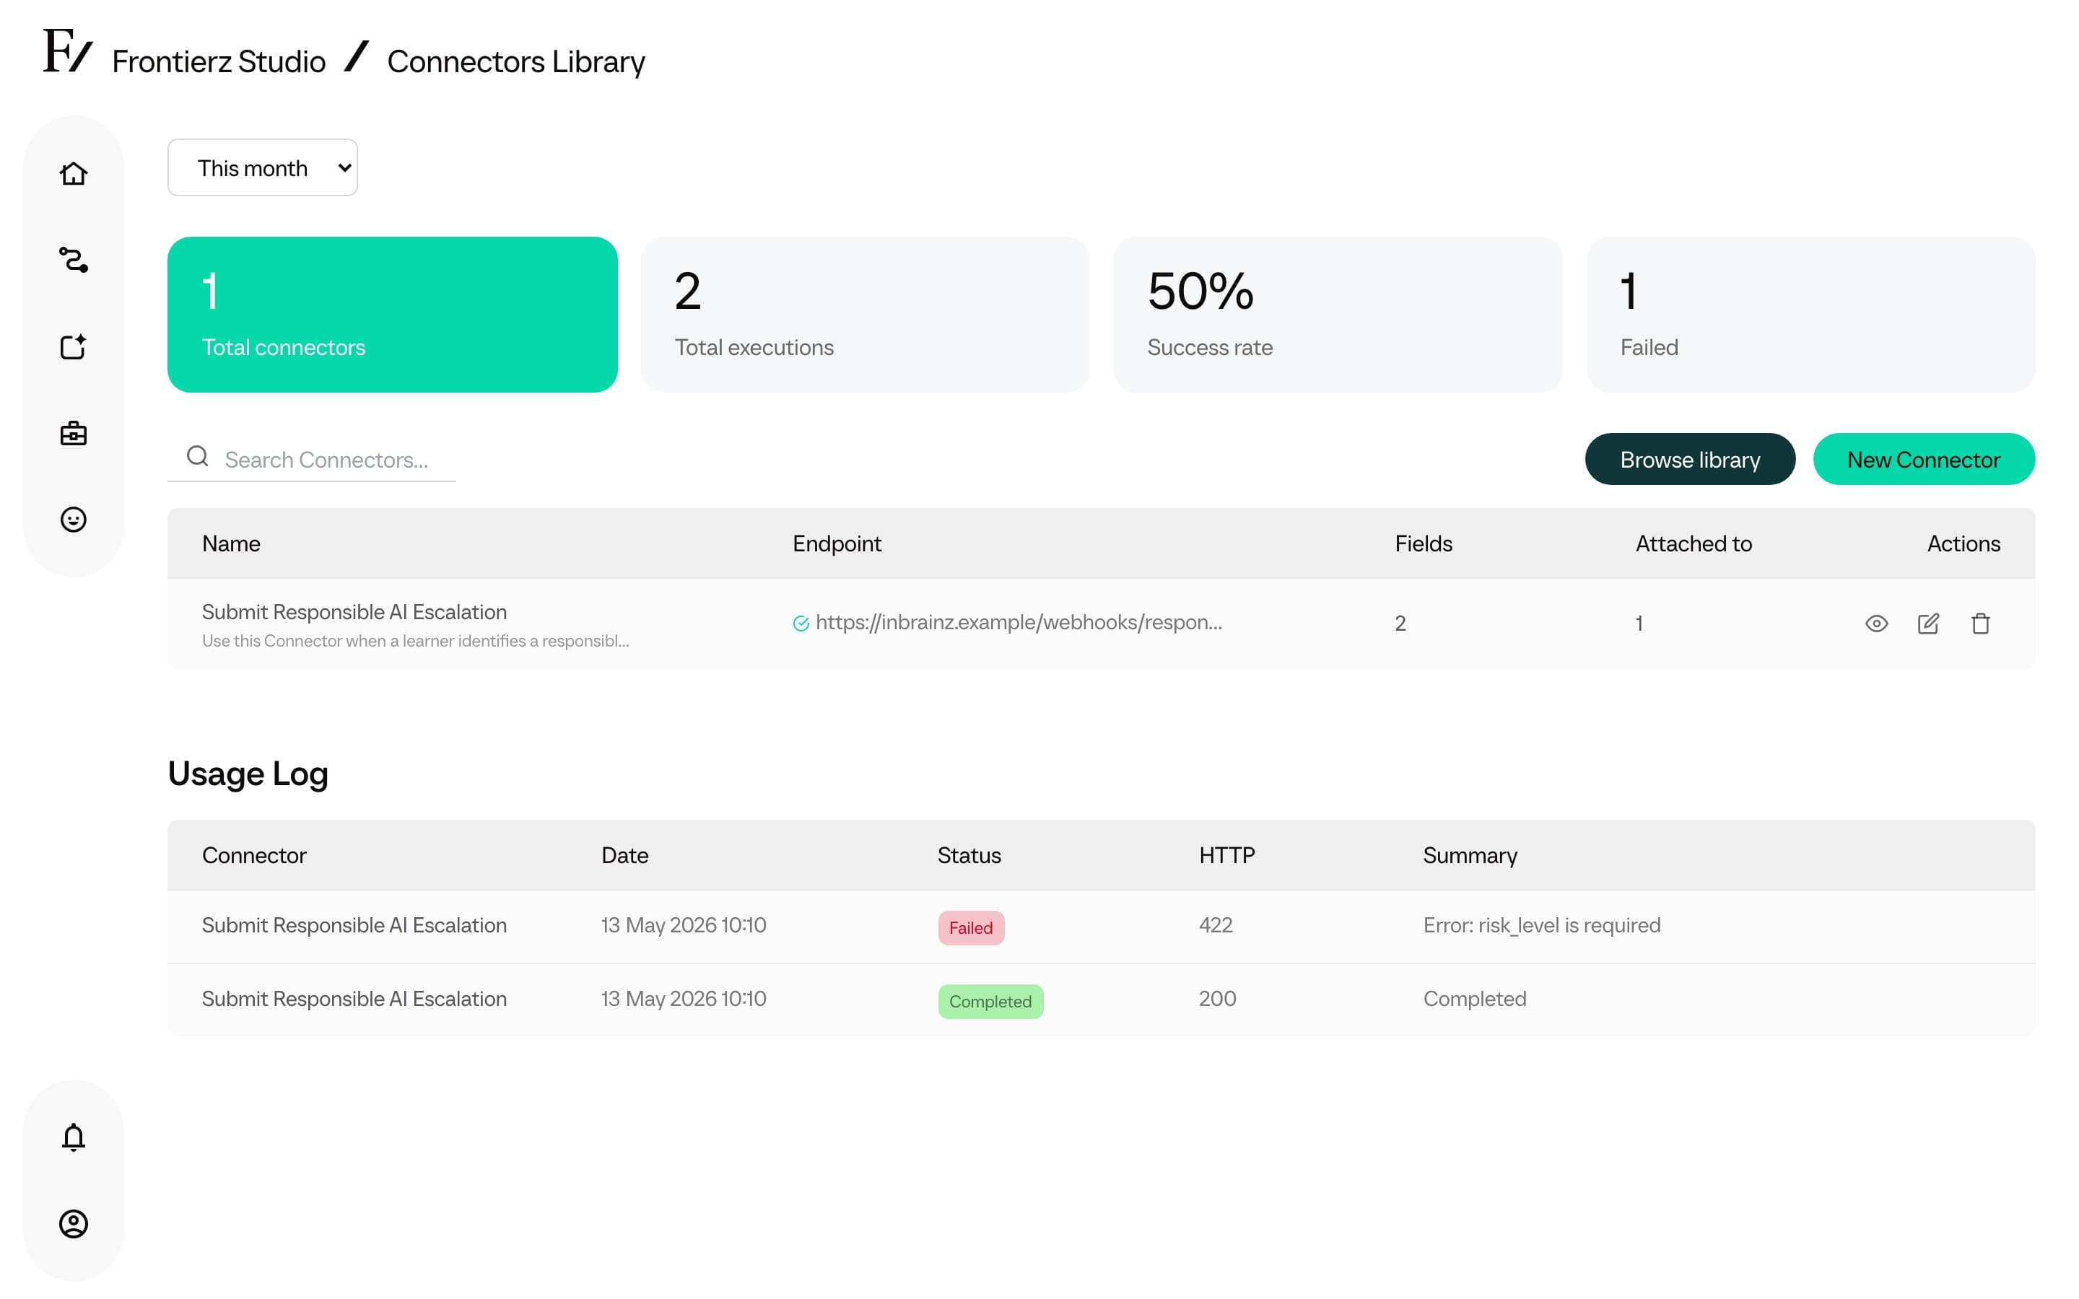Click the date in the Completed log row
The width and height of the screenshot is (2079, 1299).
683,1000
